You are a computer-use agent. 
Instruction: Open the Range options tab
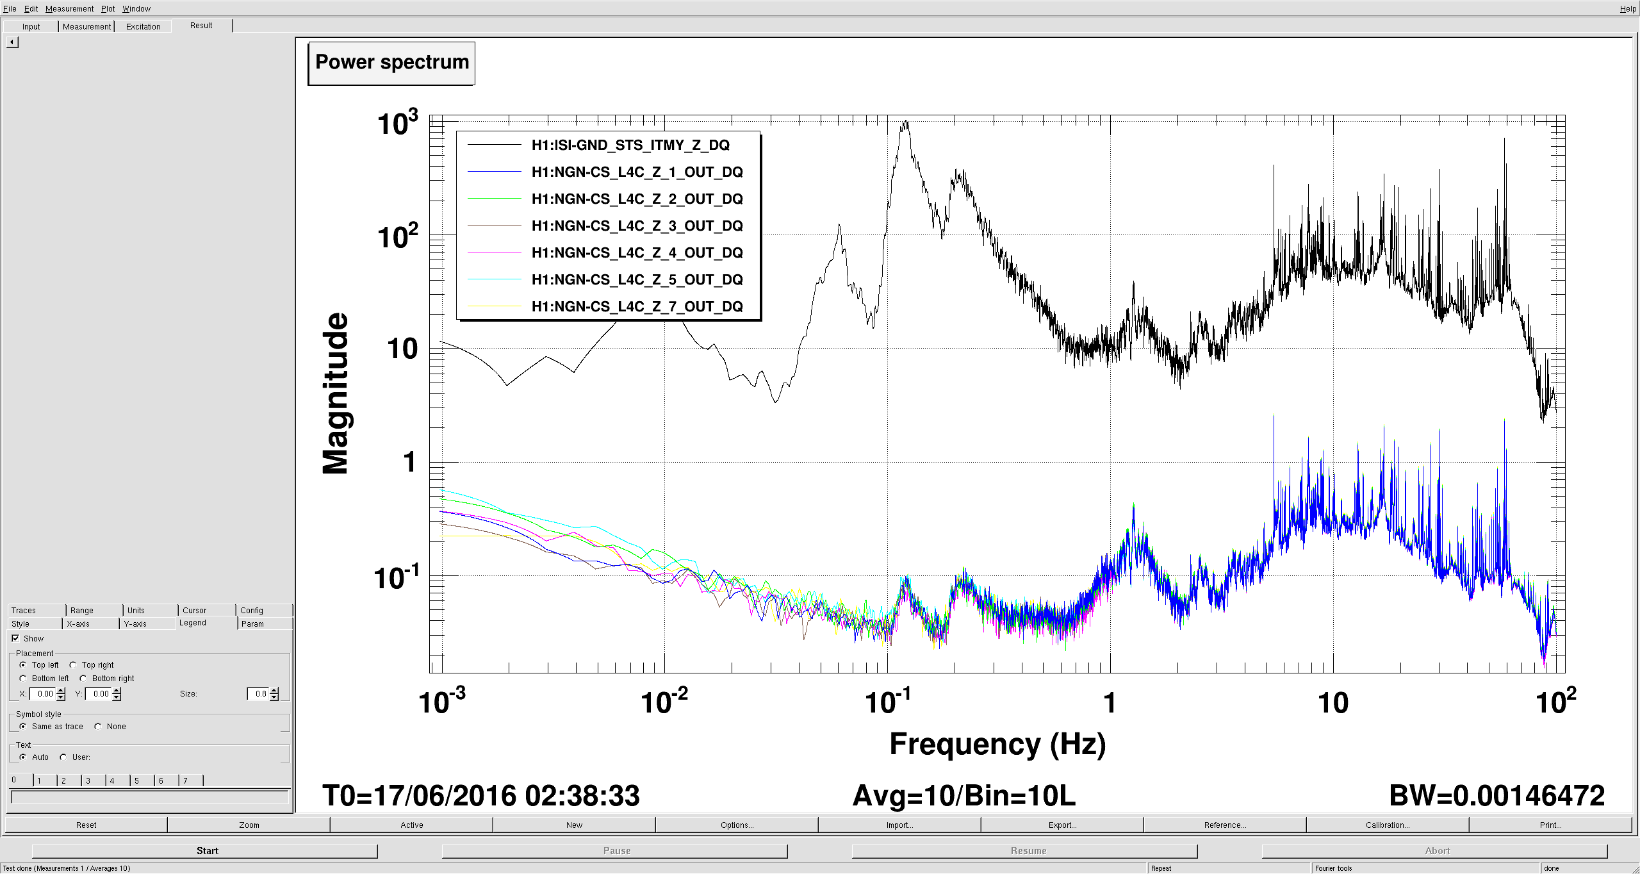(94, 611)
